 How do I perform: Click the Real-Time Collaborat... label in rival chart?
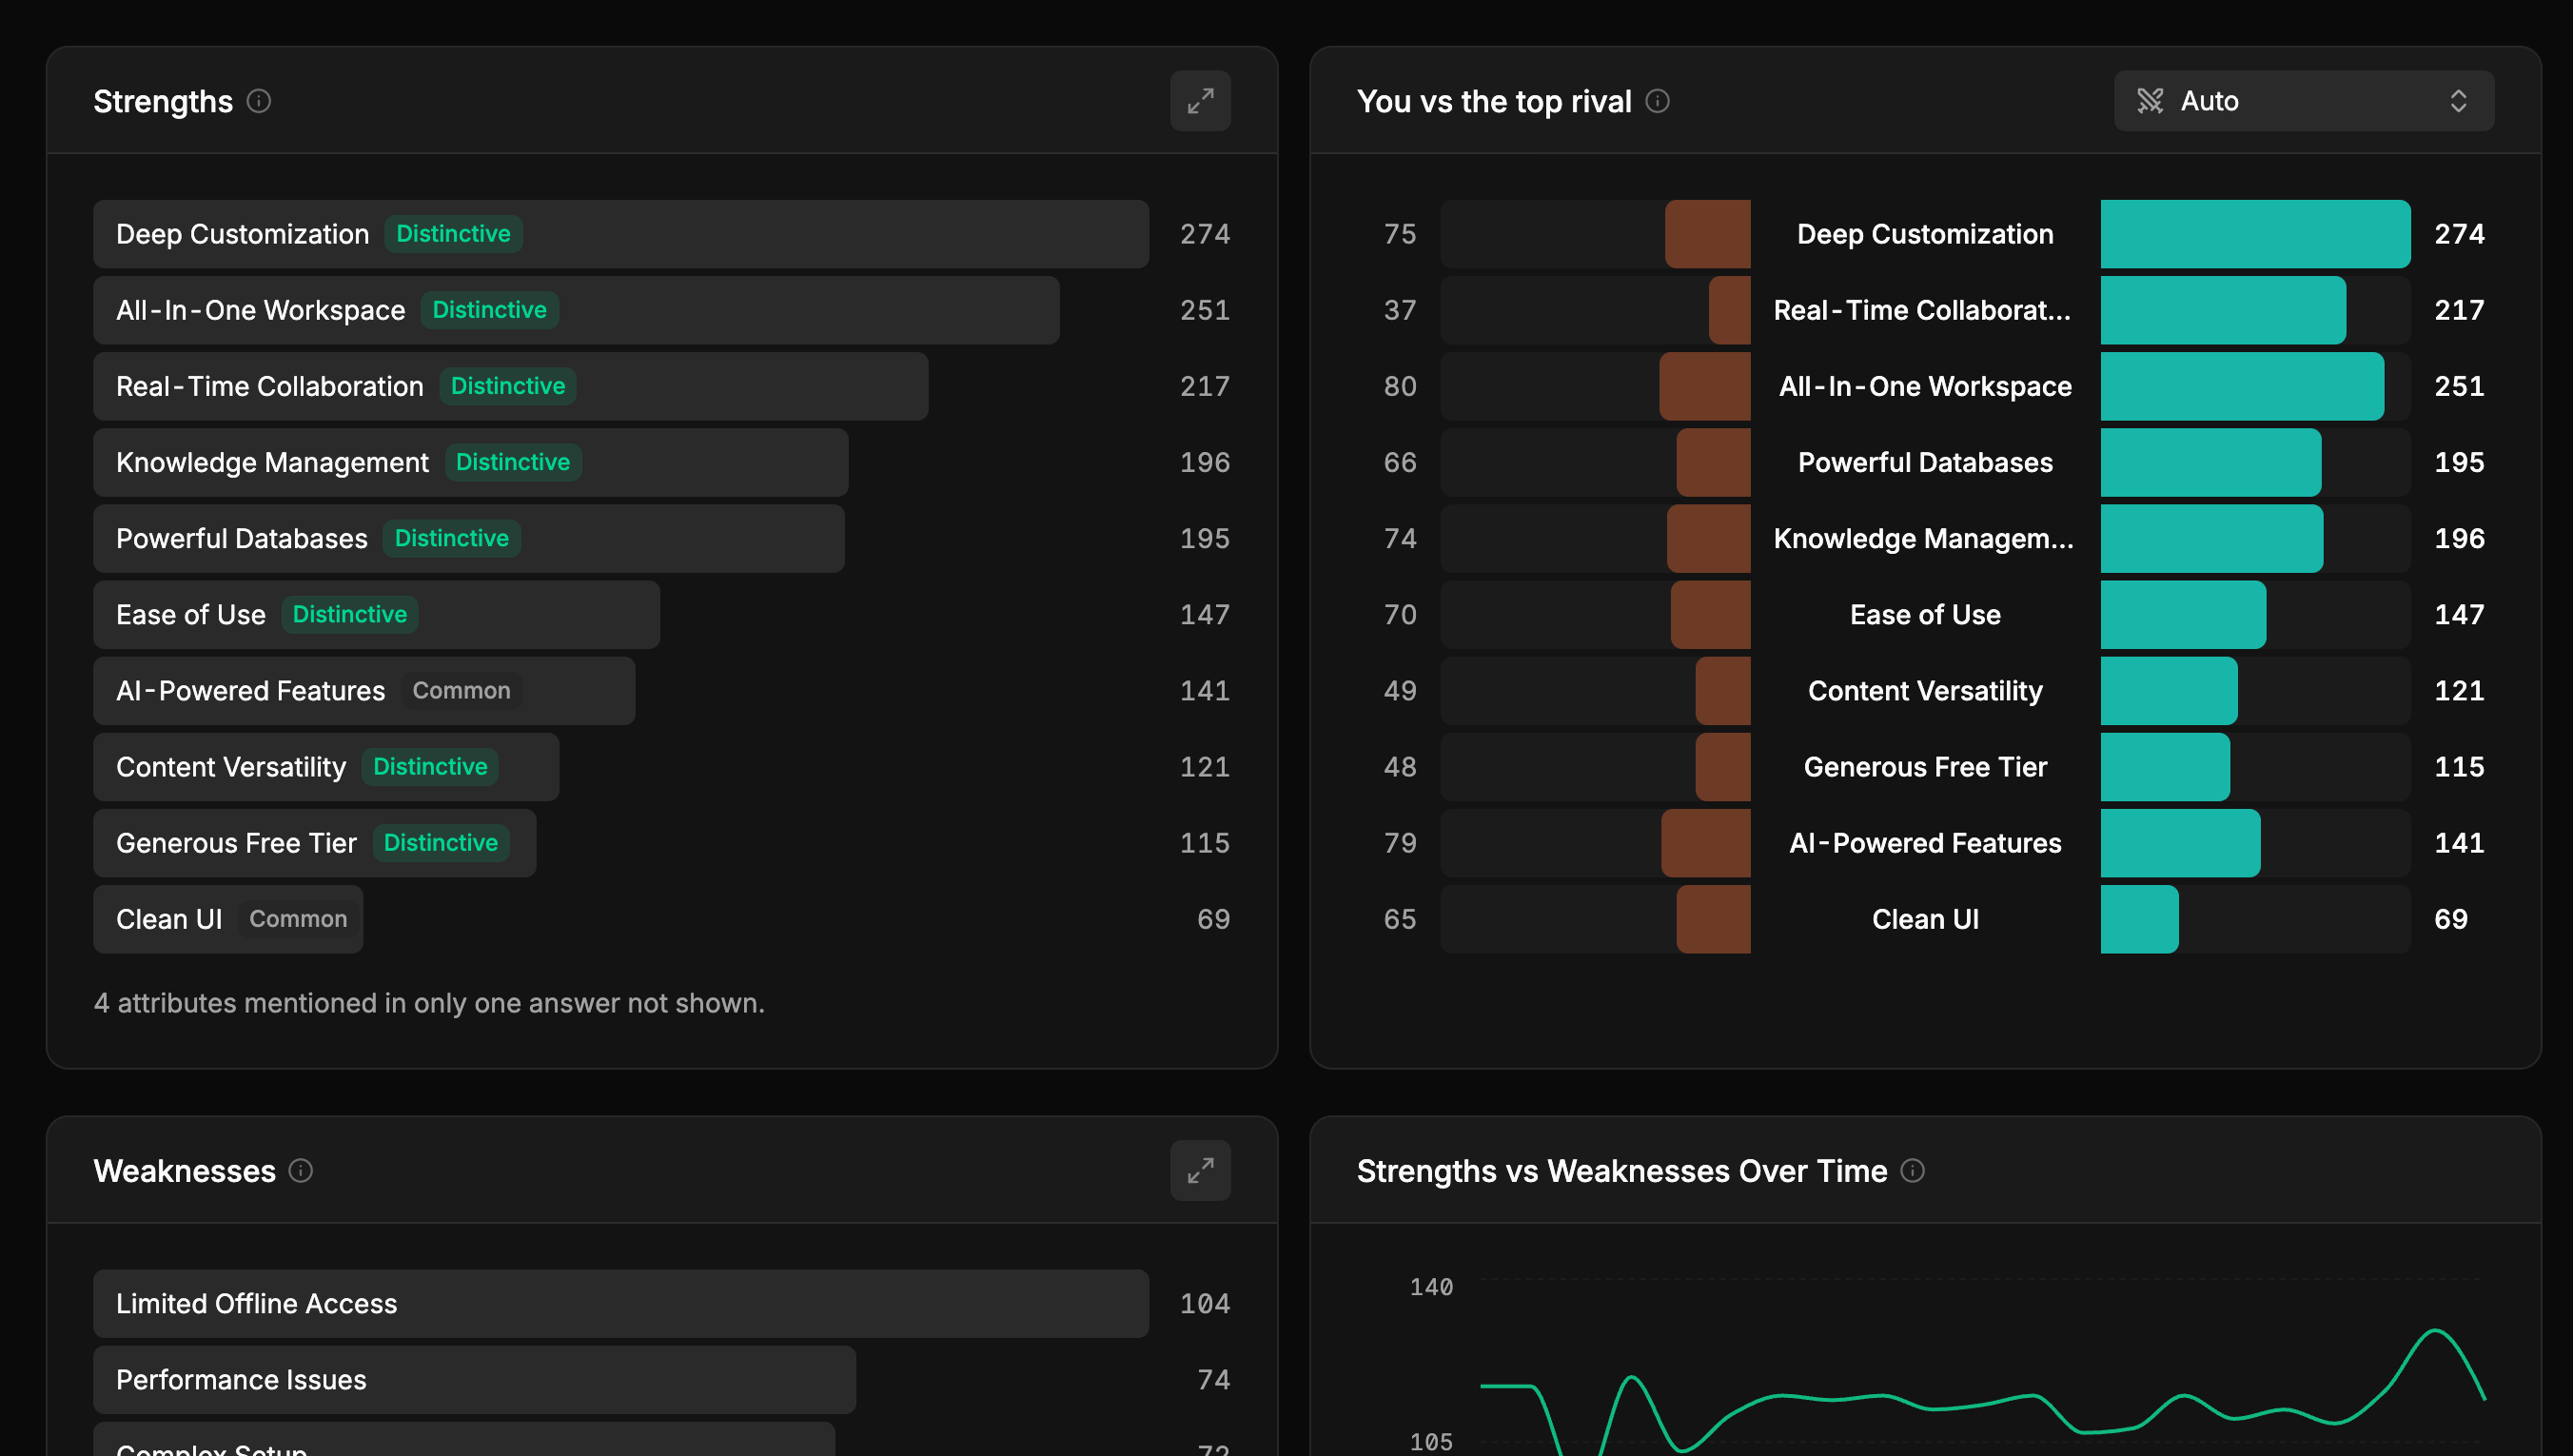[x=1922, y=310]
